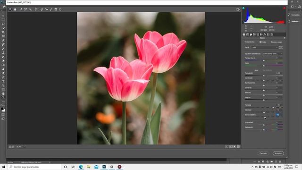Image resolution: width=302 pixels, height=170 pixels.
Task: Click the Photoshop foreground color swatch
Action: [2, 109]
